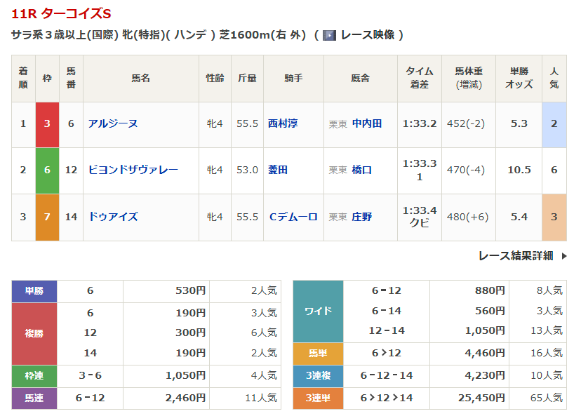This screenshot has height=416, width=581.
Task: Click the 65人気 popularity entry
Action: (x=546, y=398)
